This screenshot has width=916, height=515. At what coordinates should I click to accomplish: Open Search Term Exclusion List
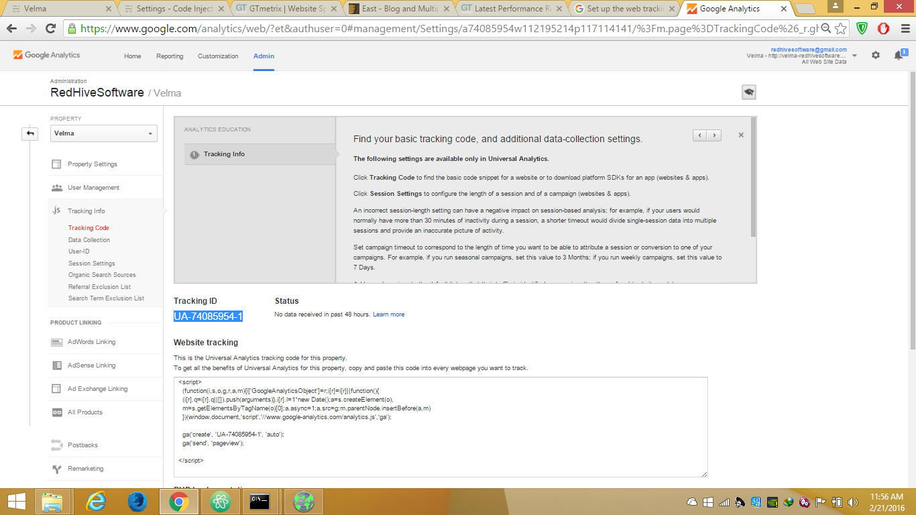point(106,298)
